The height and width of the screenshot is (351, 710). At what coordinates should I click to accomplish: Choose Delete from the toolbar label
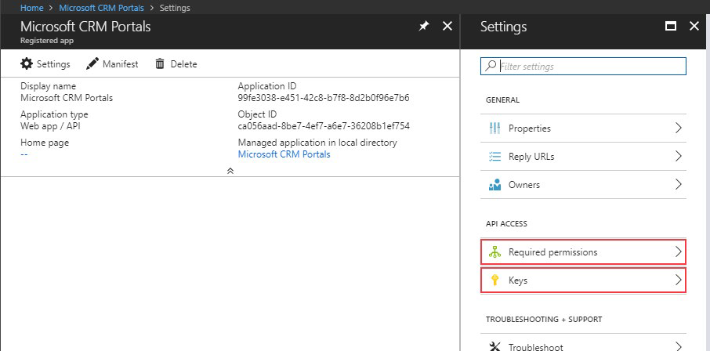coord(184,64)
